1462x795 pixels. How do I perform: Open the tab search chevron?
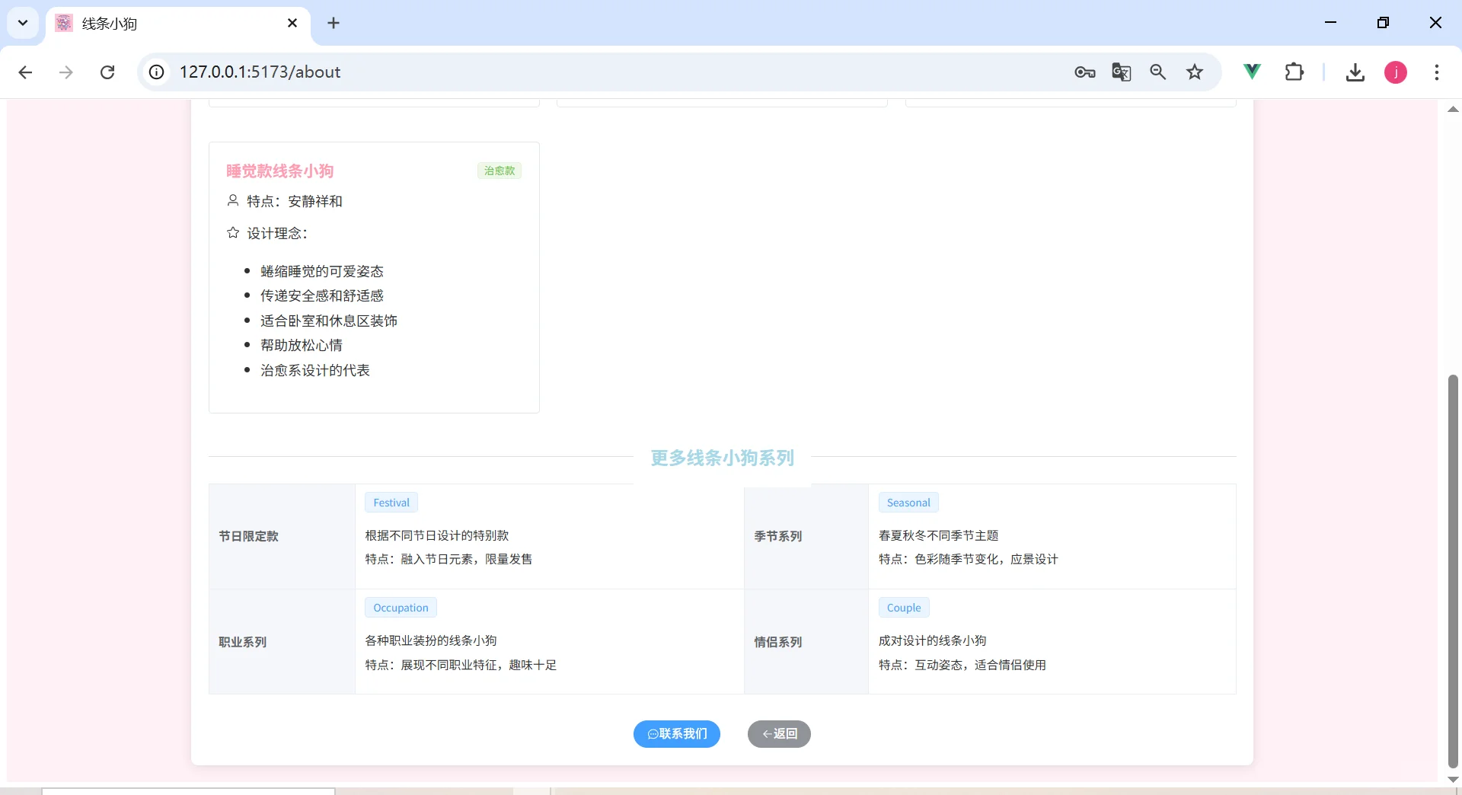pyautogui.click(x=22, y=23)
